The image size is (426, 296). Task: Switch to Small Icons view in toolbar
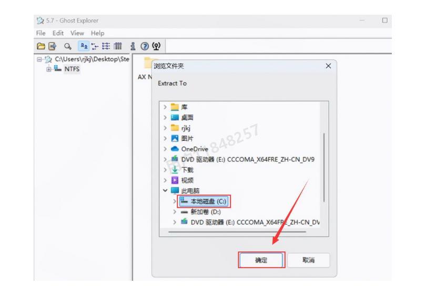95,46
